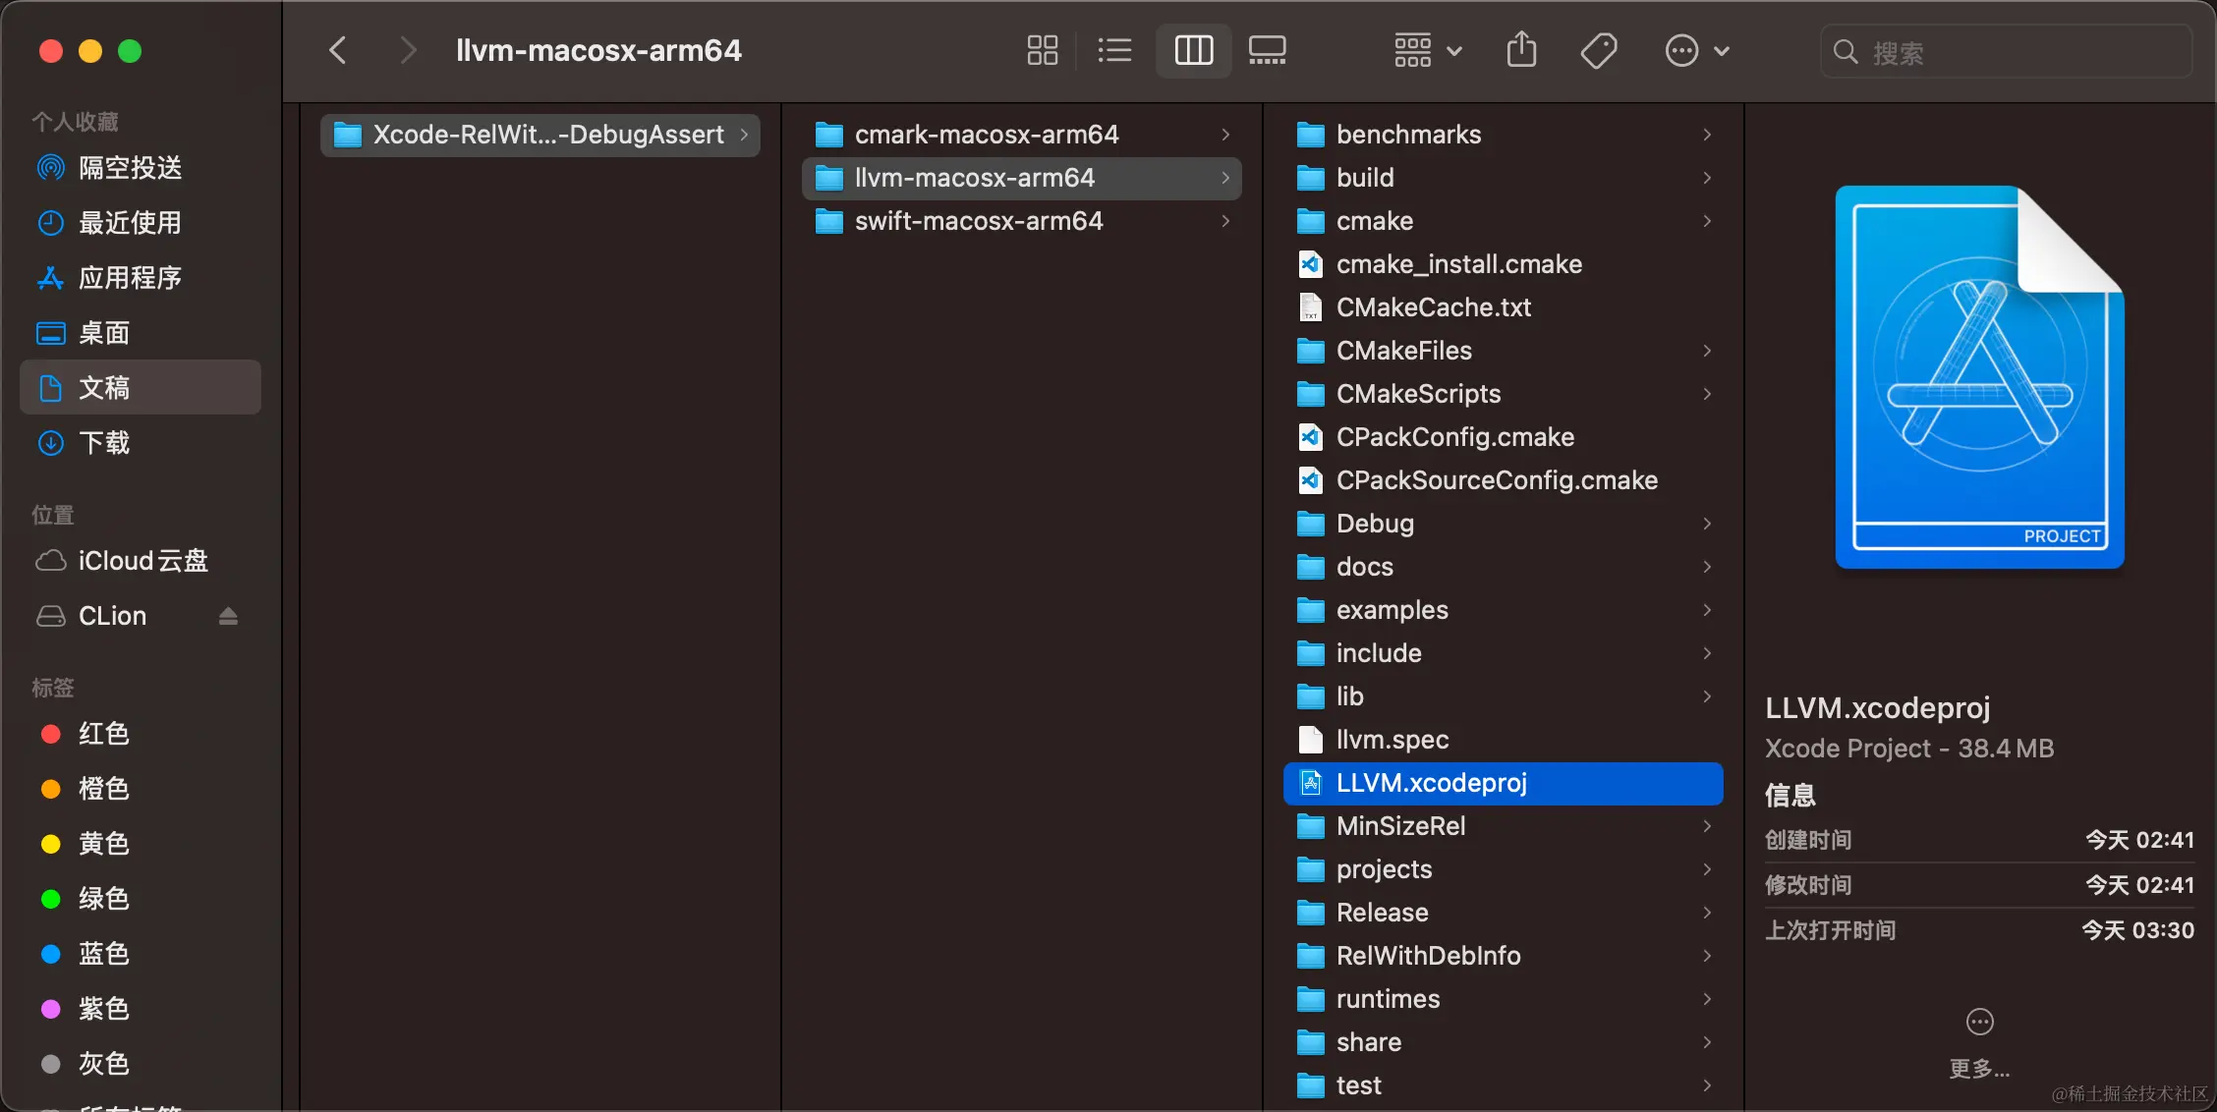
Task: Open 下载 in the sidebar
Action: [x=140, y=443]
